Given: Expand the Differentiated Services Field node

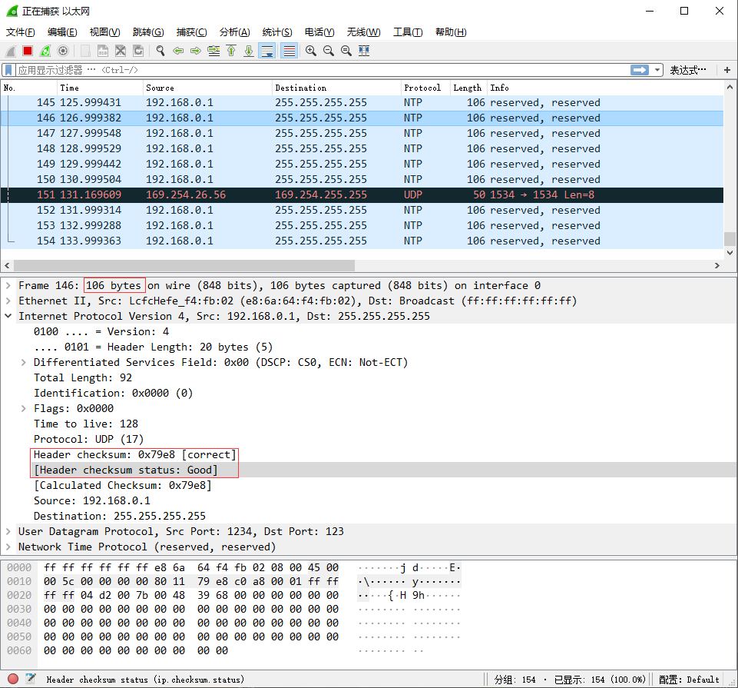Looking at the screenshot, I should coord(24,362).
